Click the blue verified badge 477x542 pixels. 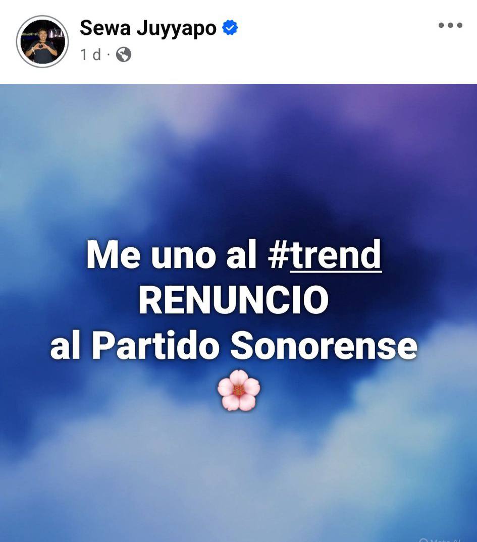coord(230,28)
